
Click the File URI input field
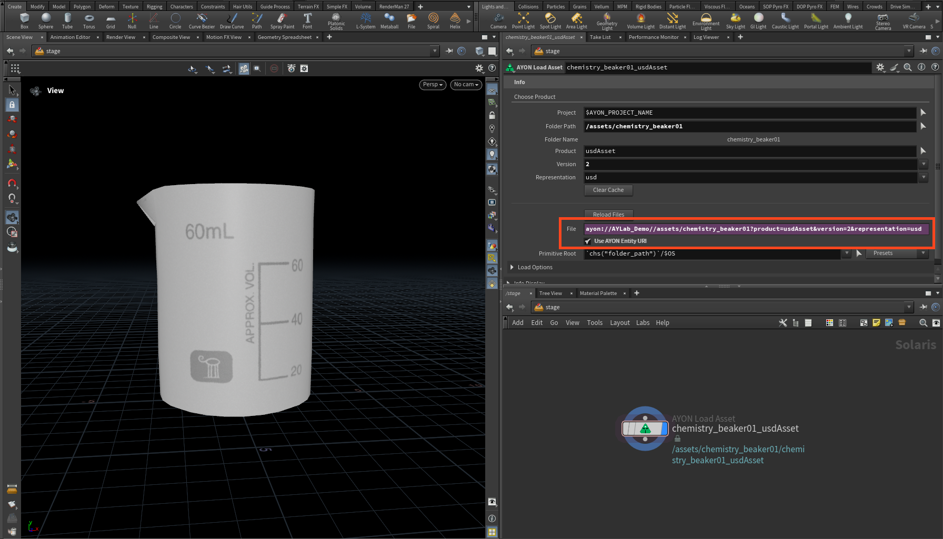point(756,229)
